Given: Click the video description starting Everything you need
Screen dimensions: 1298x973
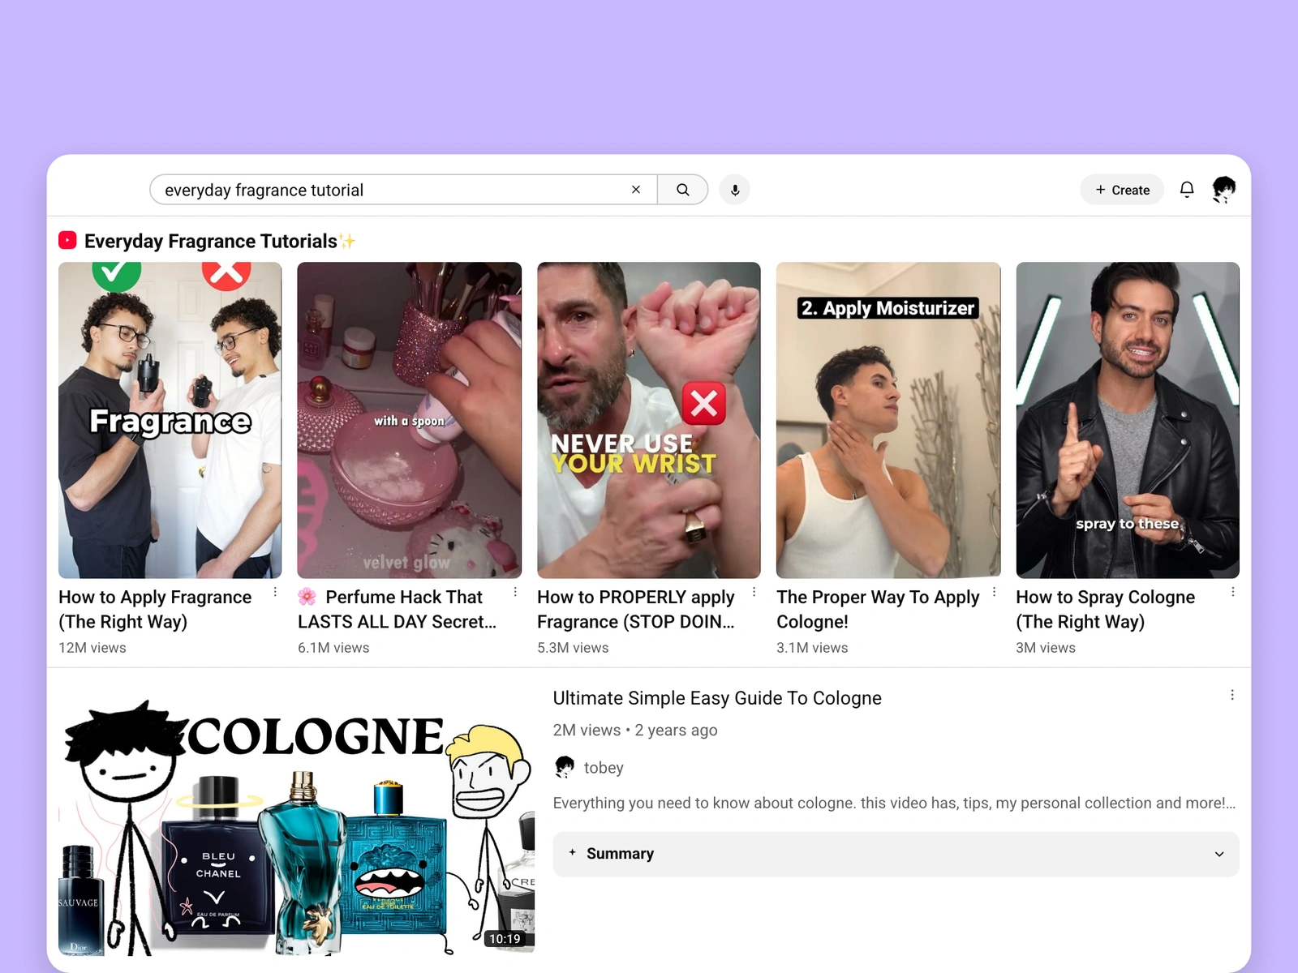Looking at the screenshot, I should click(x=894, y=803).
